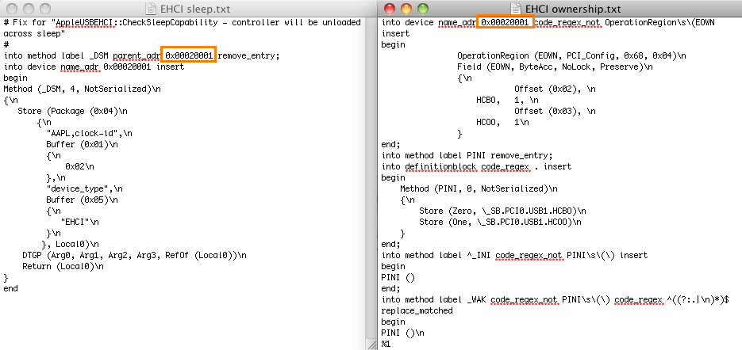742x350 pixels.
Task: Click the string "EHCI" in the code
Action: coord(75,222)
